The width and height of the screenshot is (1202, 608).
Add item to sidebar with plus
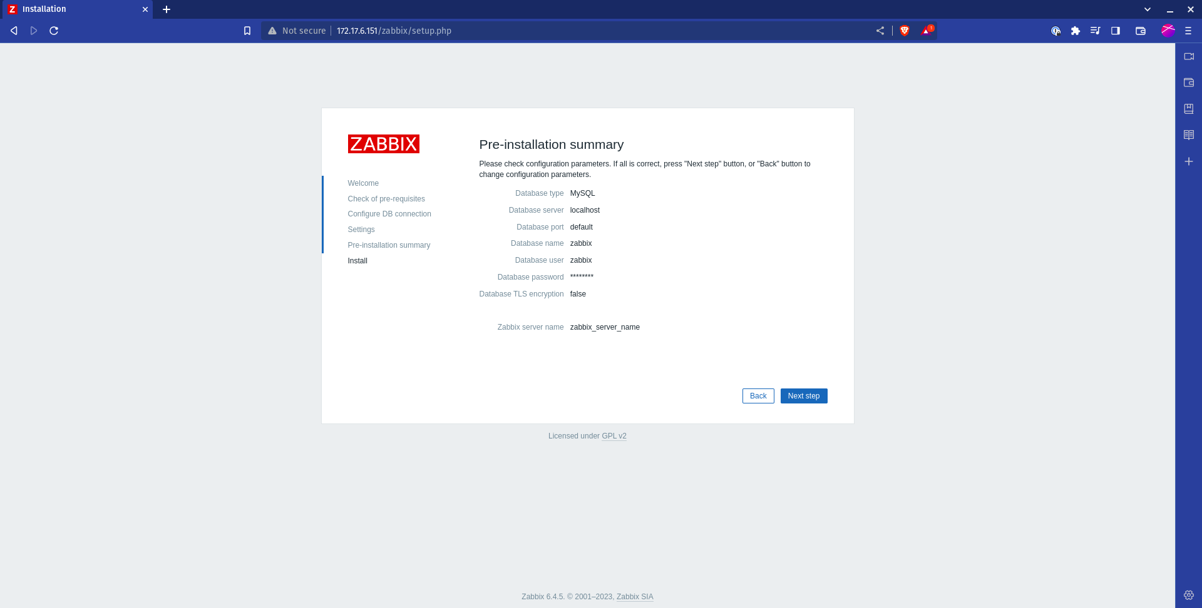1189,161
